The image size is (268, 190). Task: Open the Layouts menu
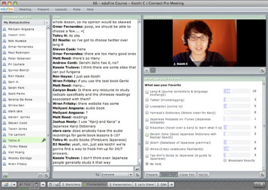coord(61,10)
